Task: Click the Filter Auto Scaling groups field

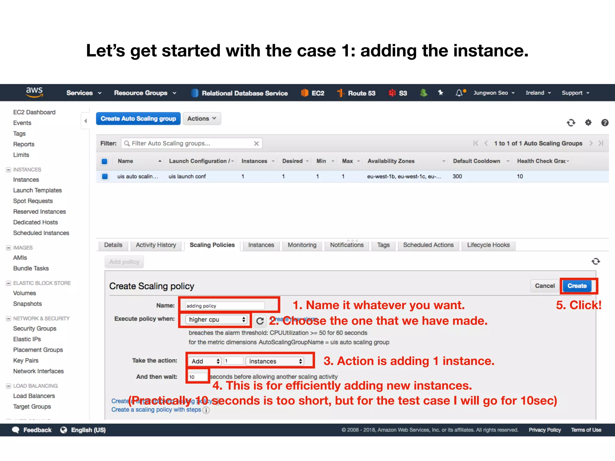Action: (x=192, y=143)
